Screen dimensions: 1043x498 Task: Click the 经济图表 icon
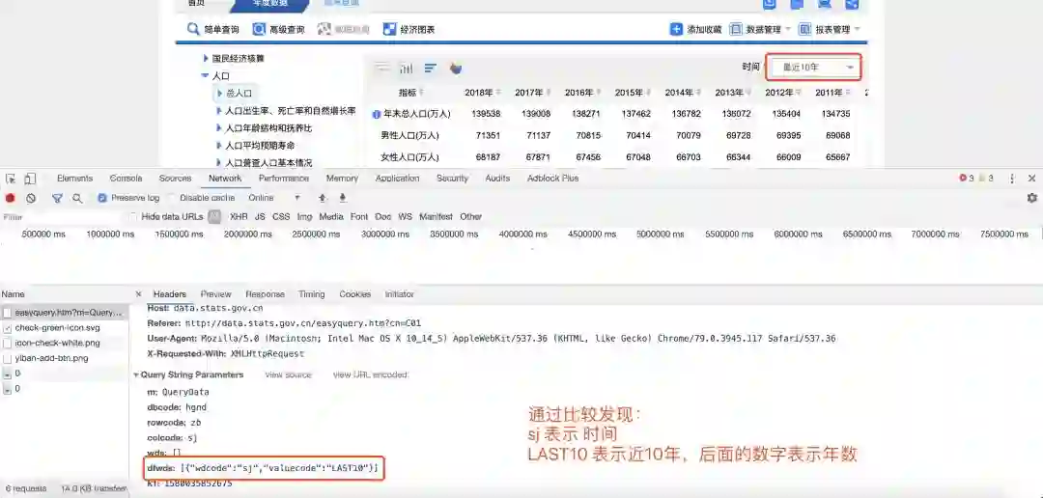pyautogui.click(x=390, y=29)
